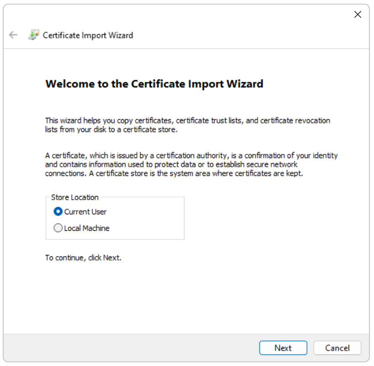Click the 'Current User' option label text
The width and height of the screenshot is (374, 366).
click(x=85, y=212)
